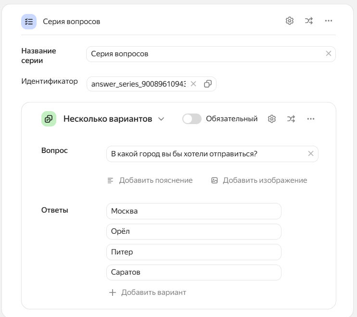Click "Добавить пояснение"
Viewport: 357px width, 317px height.
click(x=150, y=180)
